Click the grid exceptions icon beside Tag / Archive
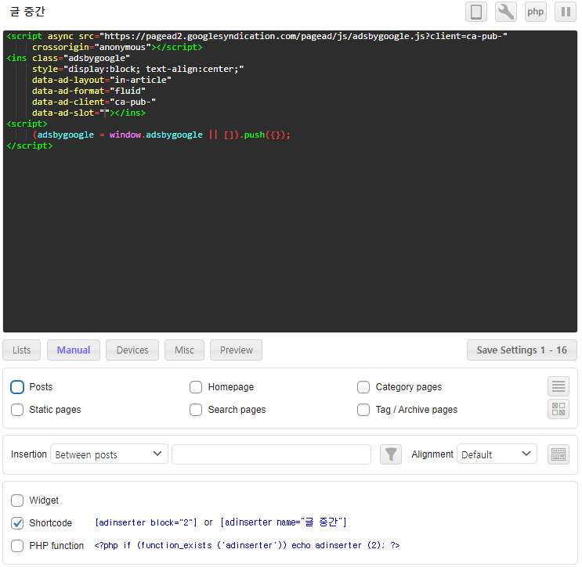 [x=559, y=409]
